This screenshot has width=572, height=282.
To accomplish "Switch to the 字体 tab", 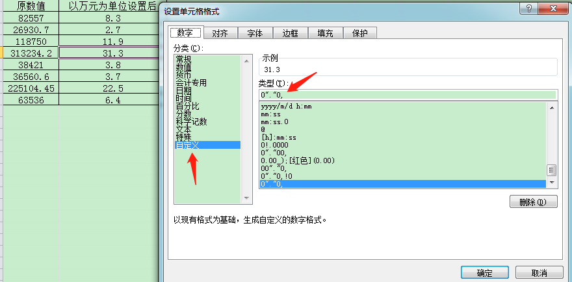I will tap(255, 33).
